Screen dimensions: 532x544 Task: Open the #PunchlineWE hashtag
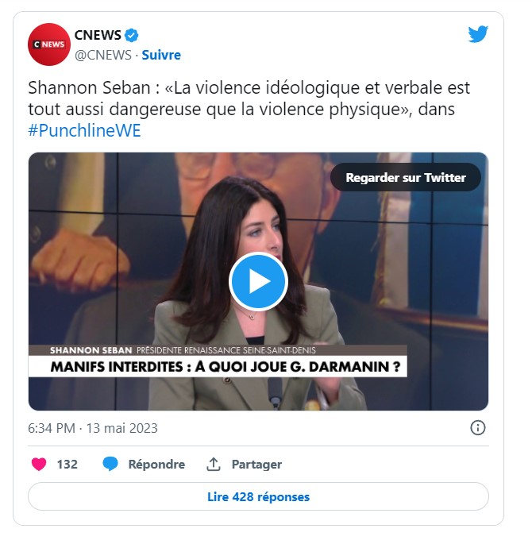coord(84,131)
